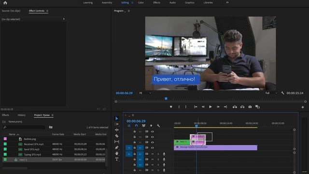Image resolution: width=309 pixels, height=174 pixels.
Task: Expand arrow next to no clip selected
Action: pyautogui.click(x=64, y=19)
